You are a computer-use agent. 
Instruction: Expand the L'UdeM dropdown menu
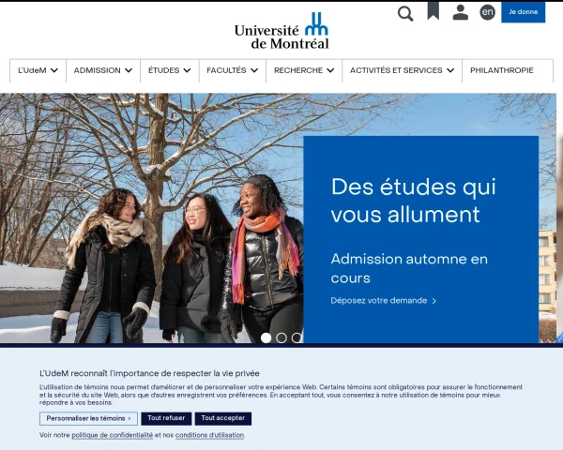(x=38, y=70)
